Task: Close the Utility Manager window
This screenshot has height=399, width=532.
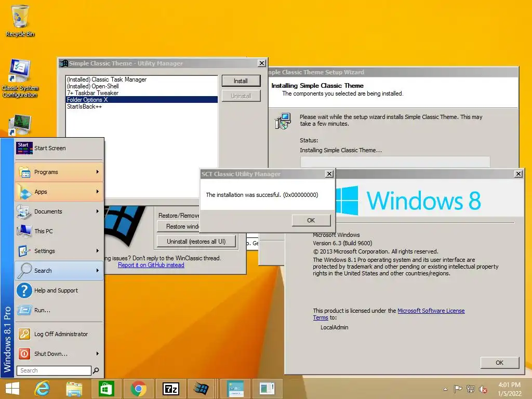Action: click(x=262, y=63)
